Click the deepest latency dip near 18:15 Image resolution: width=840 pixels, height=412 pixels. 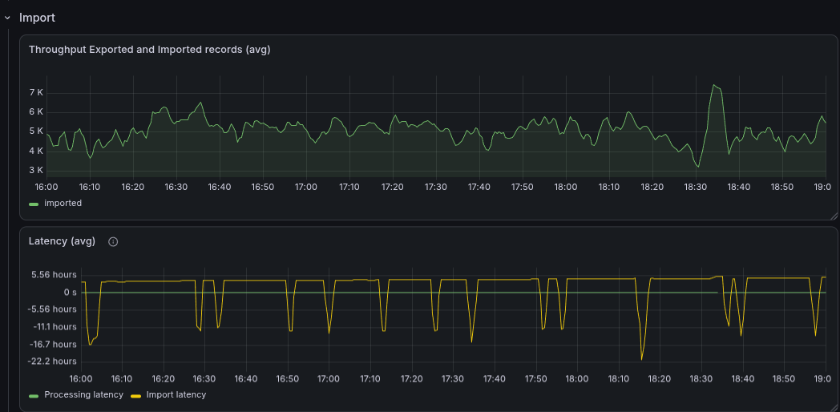pyautogui.click(x=641, y=359)
